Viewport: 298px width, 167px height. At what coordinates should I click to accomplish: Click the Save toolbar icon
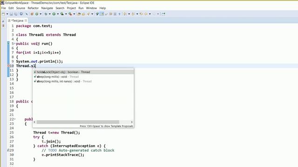pos(11,14)
